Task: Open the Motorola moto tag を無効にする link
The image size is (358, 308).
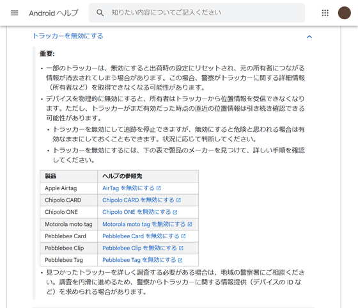Action: click(144, 224)
